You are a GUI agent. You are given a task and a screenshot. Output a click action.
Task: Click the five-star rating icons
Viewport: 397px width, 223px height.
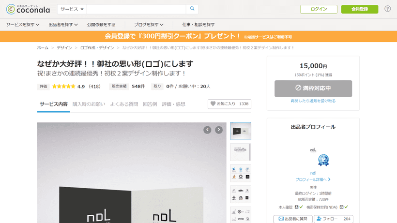click(63, 87)
